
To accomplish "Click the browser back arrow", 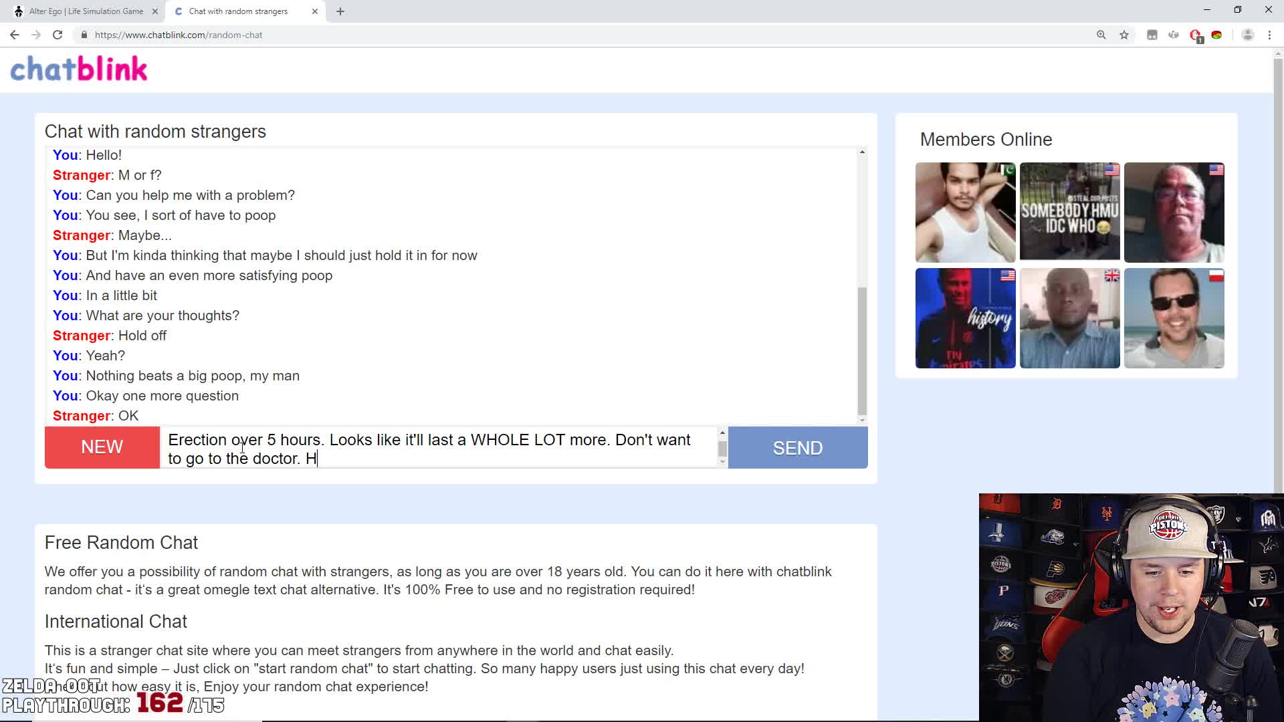I will pyautogui.click(x=14, y=35).
